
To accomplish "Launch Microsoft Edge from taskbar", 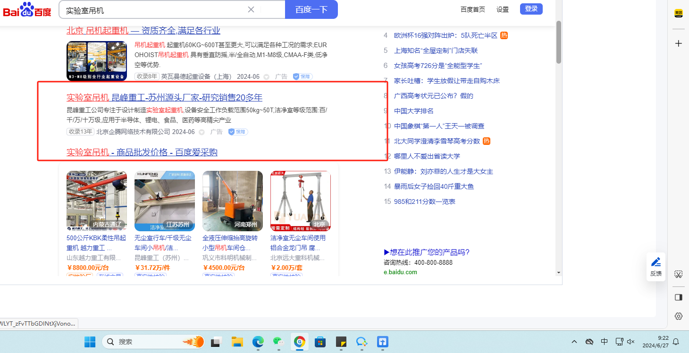I will click(258, 342).
